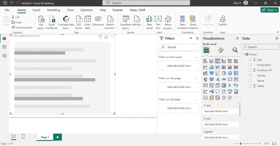Viewport: 280px width, 146px height.
Task: Adjust the zoom slider in status bar
Action: pyautogui.click(x=241, y=144)
